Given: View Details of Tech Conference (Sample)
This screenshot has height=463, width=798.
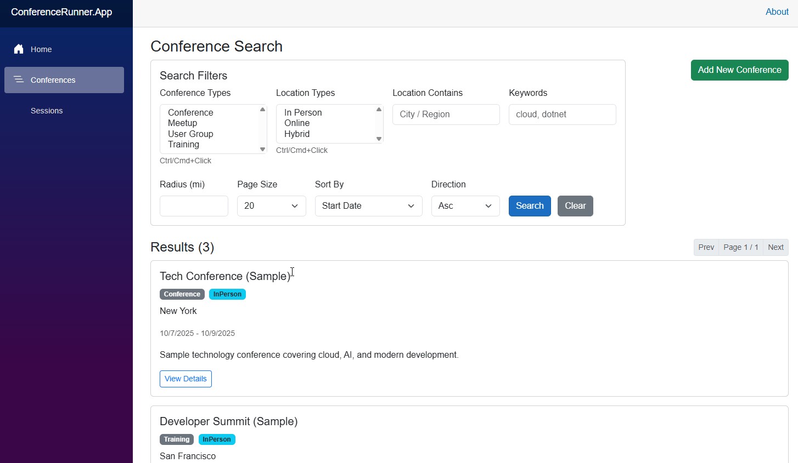Looking at the screenshot, I should tap(186, 379).
